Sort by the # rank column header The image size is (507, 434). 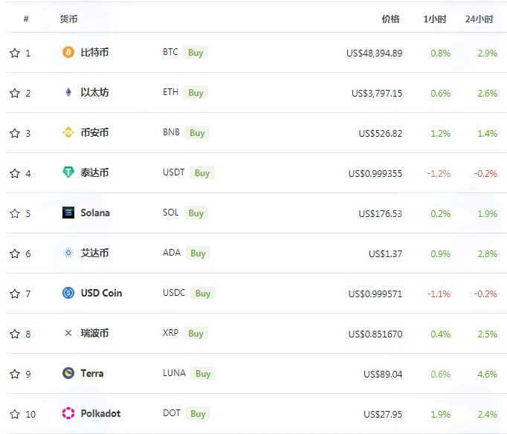tap(26, 19)
